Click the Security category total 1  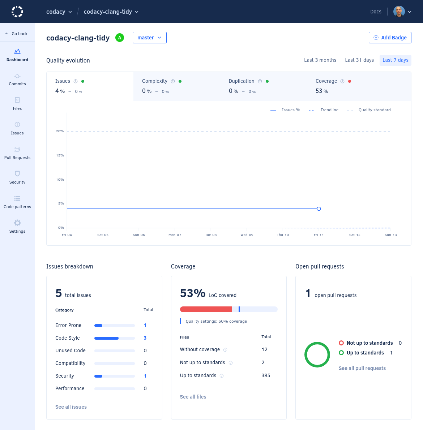pyautogui.click(x=145, y=376)
